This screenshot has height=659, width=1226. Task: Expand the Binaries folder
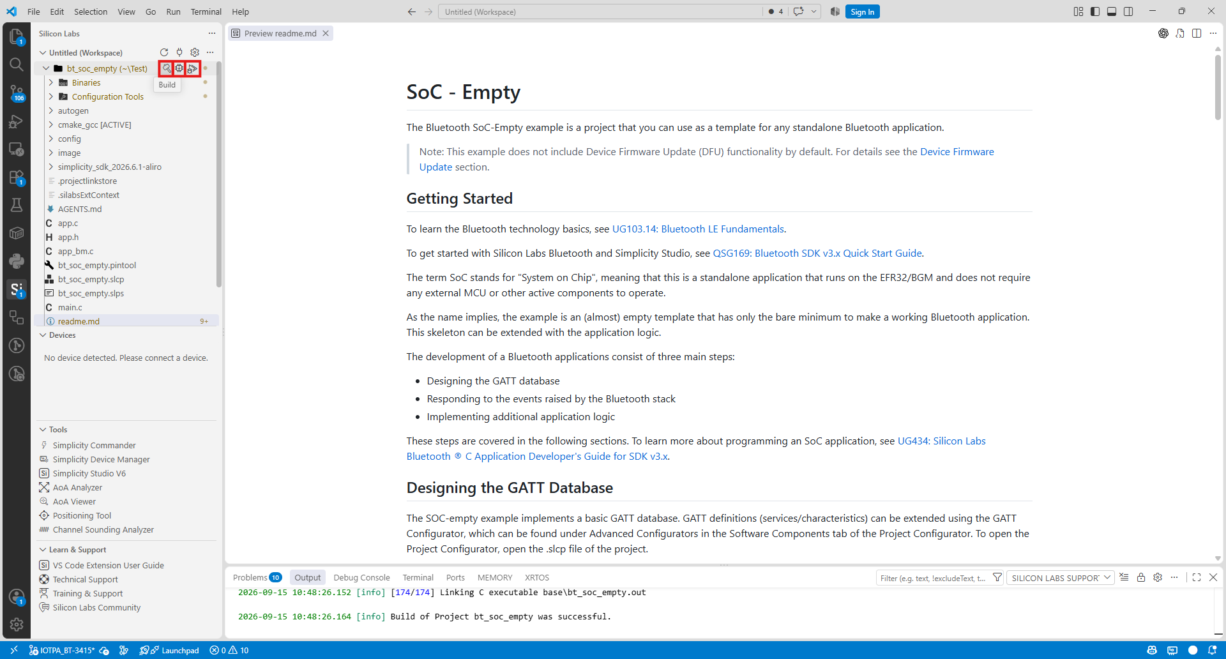[51, 82]
